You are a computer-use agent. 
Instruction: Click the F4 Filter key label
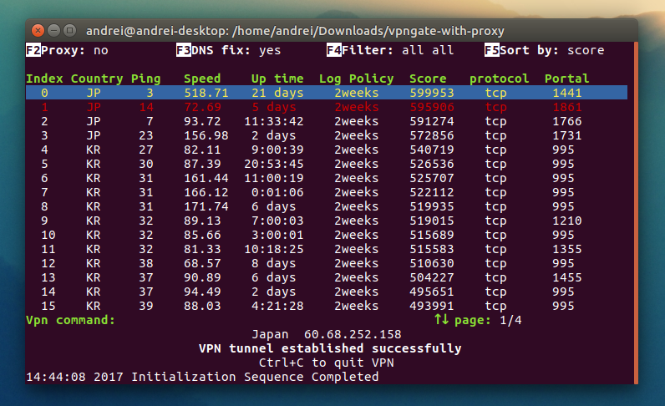pyautogui.click(x=334, y=50)
